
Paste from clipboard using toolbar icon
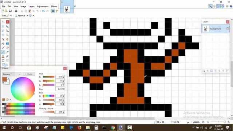[30, 11]
